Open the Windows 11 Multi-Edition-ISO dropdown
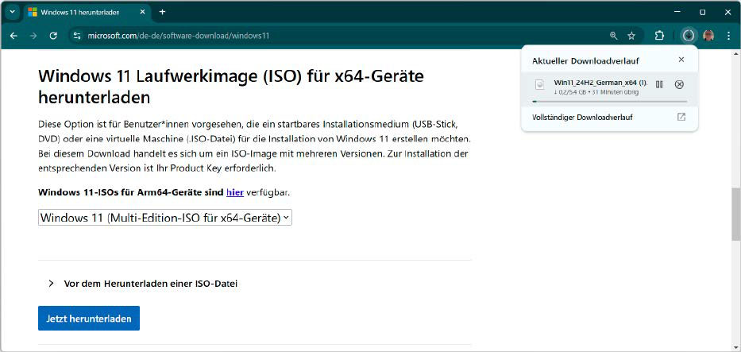The width and height of the screenshot is (741, 352). click(x=165, y=218)
